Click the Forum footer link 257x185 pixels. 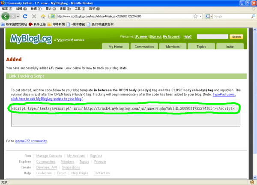[x=61, y=173]
